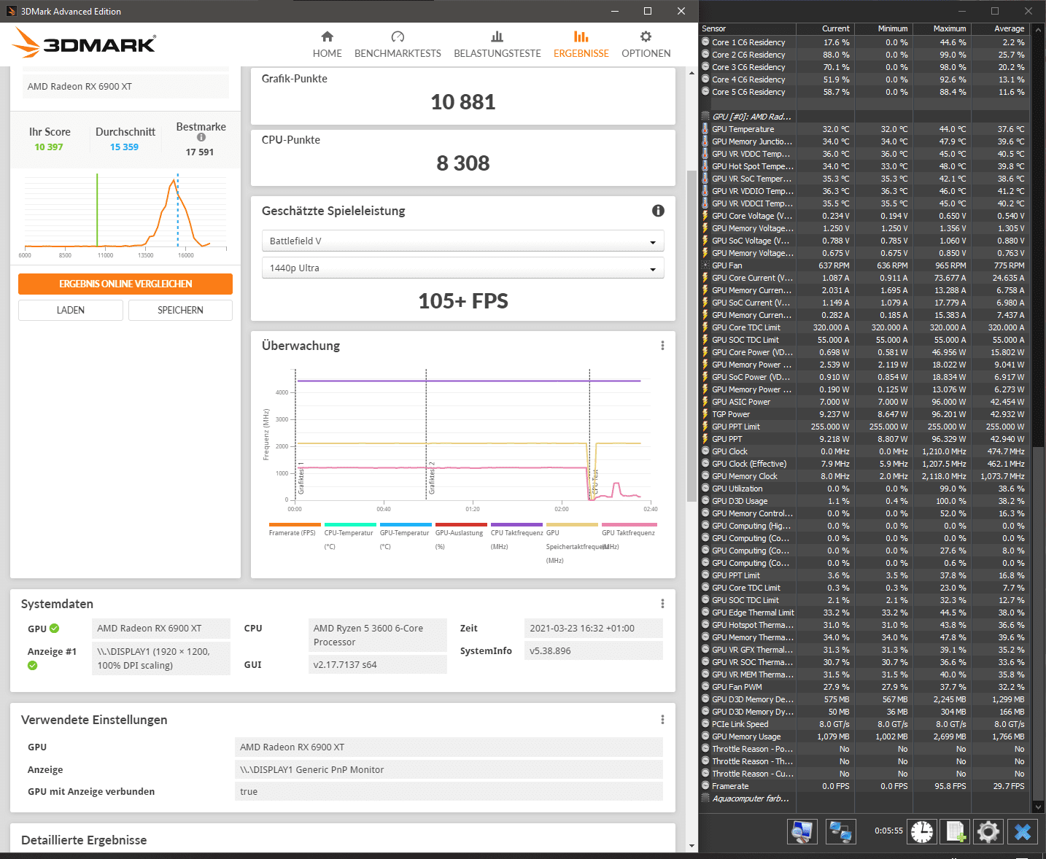Click Durchschnitt score 15 359
Viewport: 1046px width, 859px height.
pyautogui.click(x=124, y=147)
